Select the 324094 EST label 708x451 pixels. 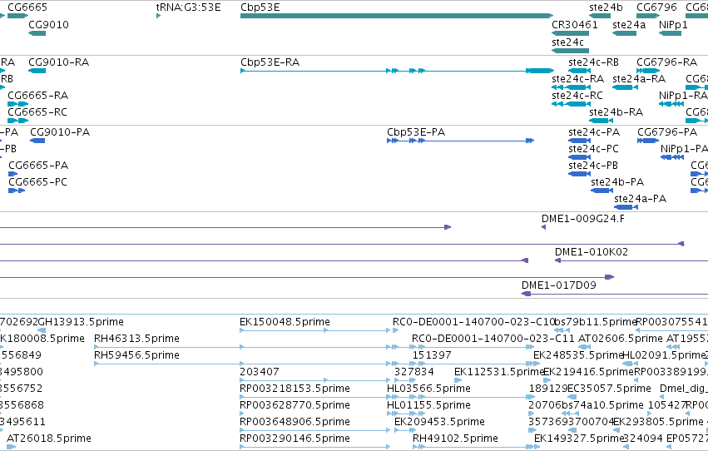click(643, 439)
